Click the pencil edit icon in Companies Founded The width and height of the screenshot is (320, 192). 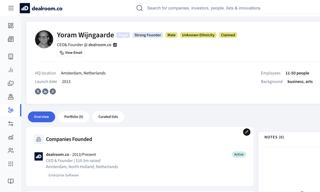tap(246, 132)
